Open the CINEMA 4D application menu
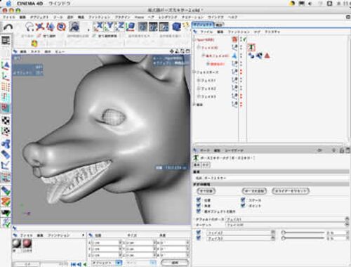The width and height of the screenshot is (351, 267). (30, 4)
